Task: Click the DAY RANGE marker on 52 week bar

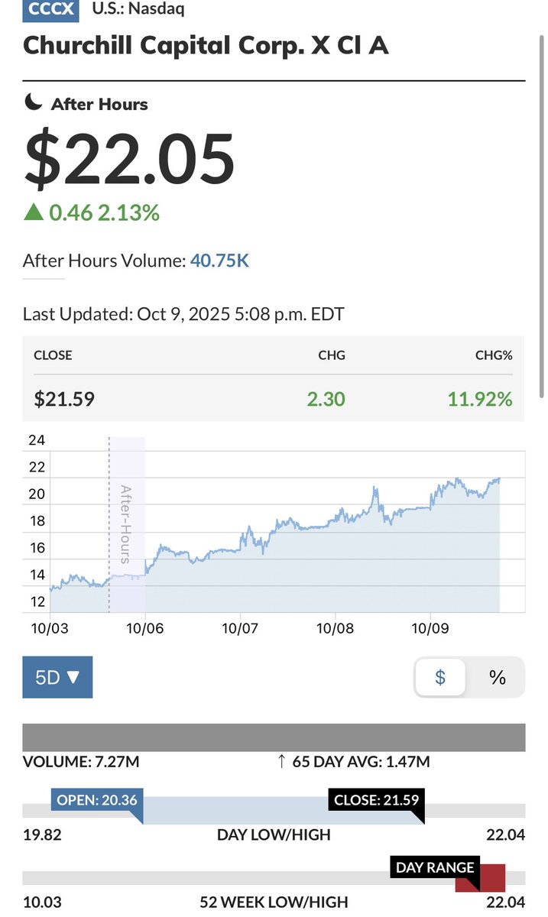Action: point(435,868)
